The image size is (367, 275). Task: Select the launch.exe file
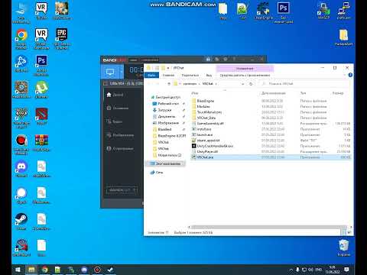pyautogui.click(x=202, y=134)
